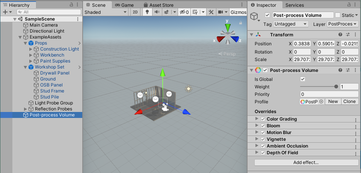
Task: Adjust the Weight slider handle
Action: click(336, 87)
